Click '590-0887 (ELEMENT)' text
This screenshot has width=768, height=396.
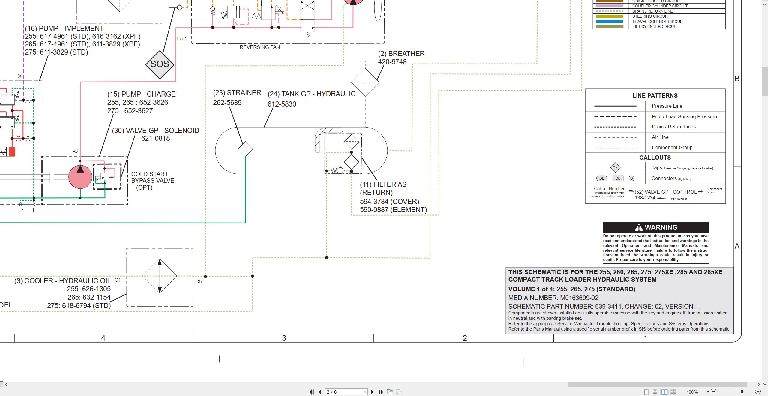tap(393, 210)
